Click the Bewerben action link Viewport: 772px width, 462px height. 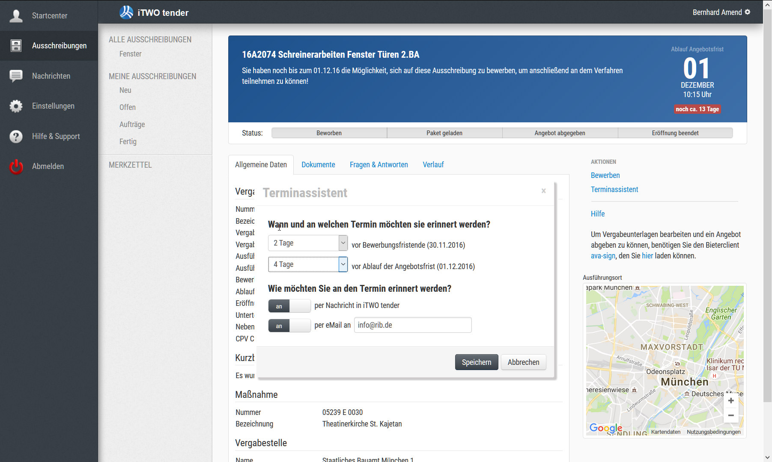point(605,175)
